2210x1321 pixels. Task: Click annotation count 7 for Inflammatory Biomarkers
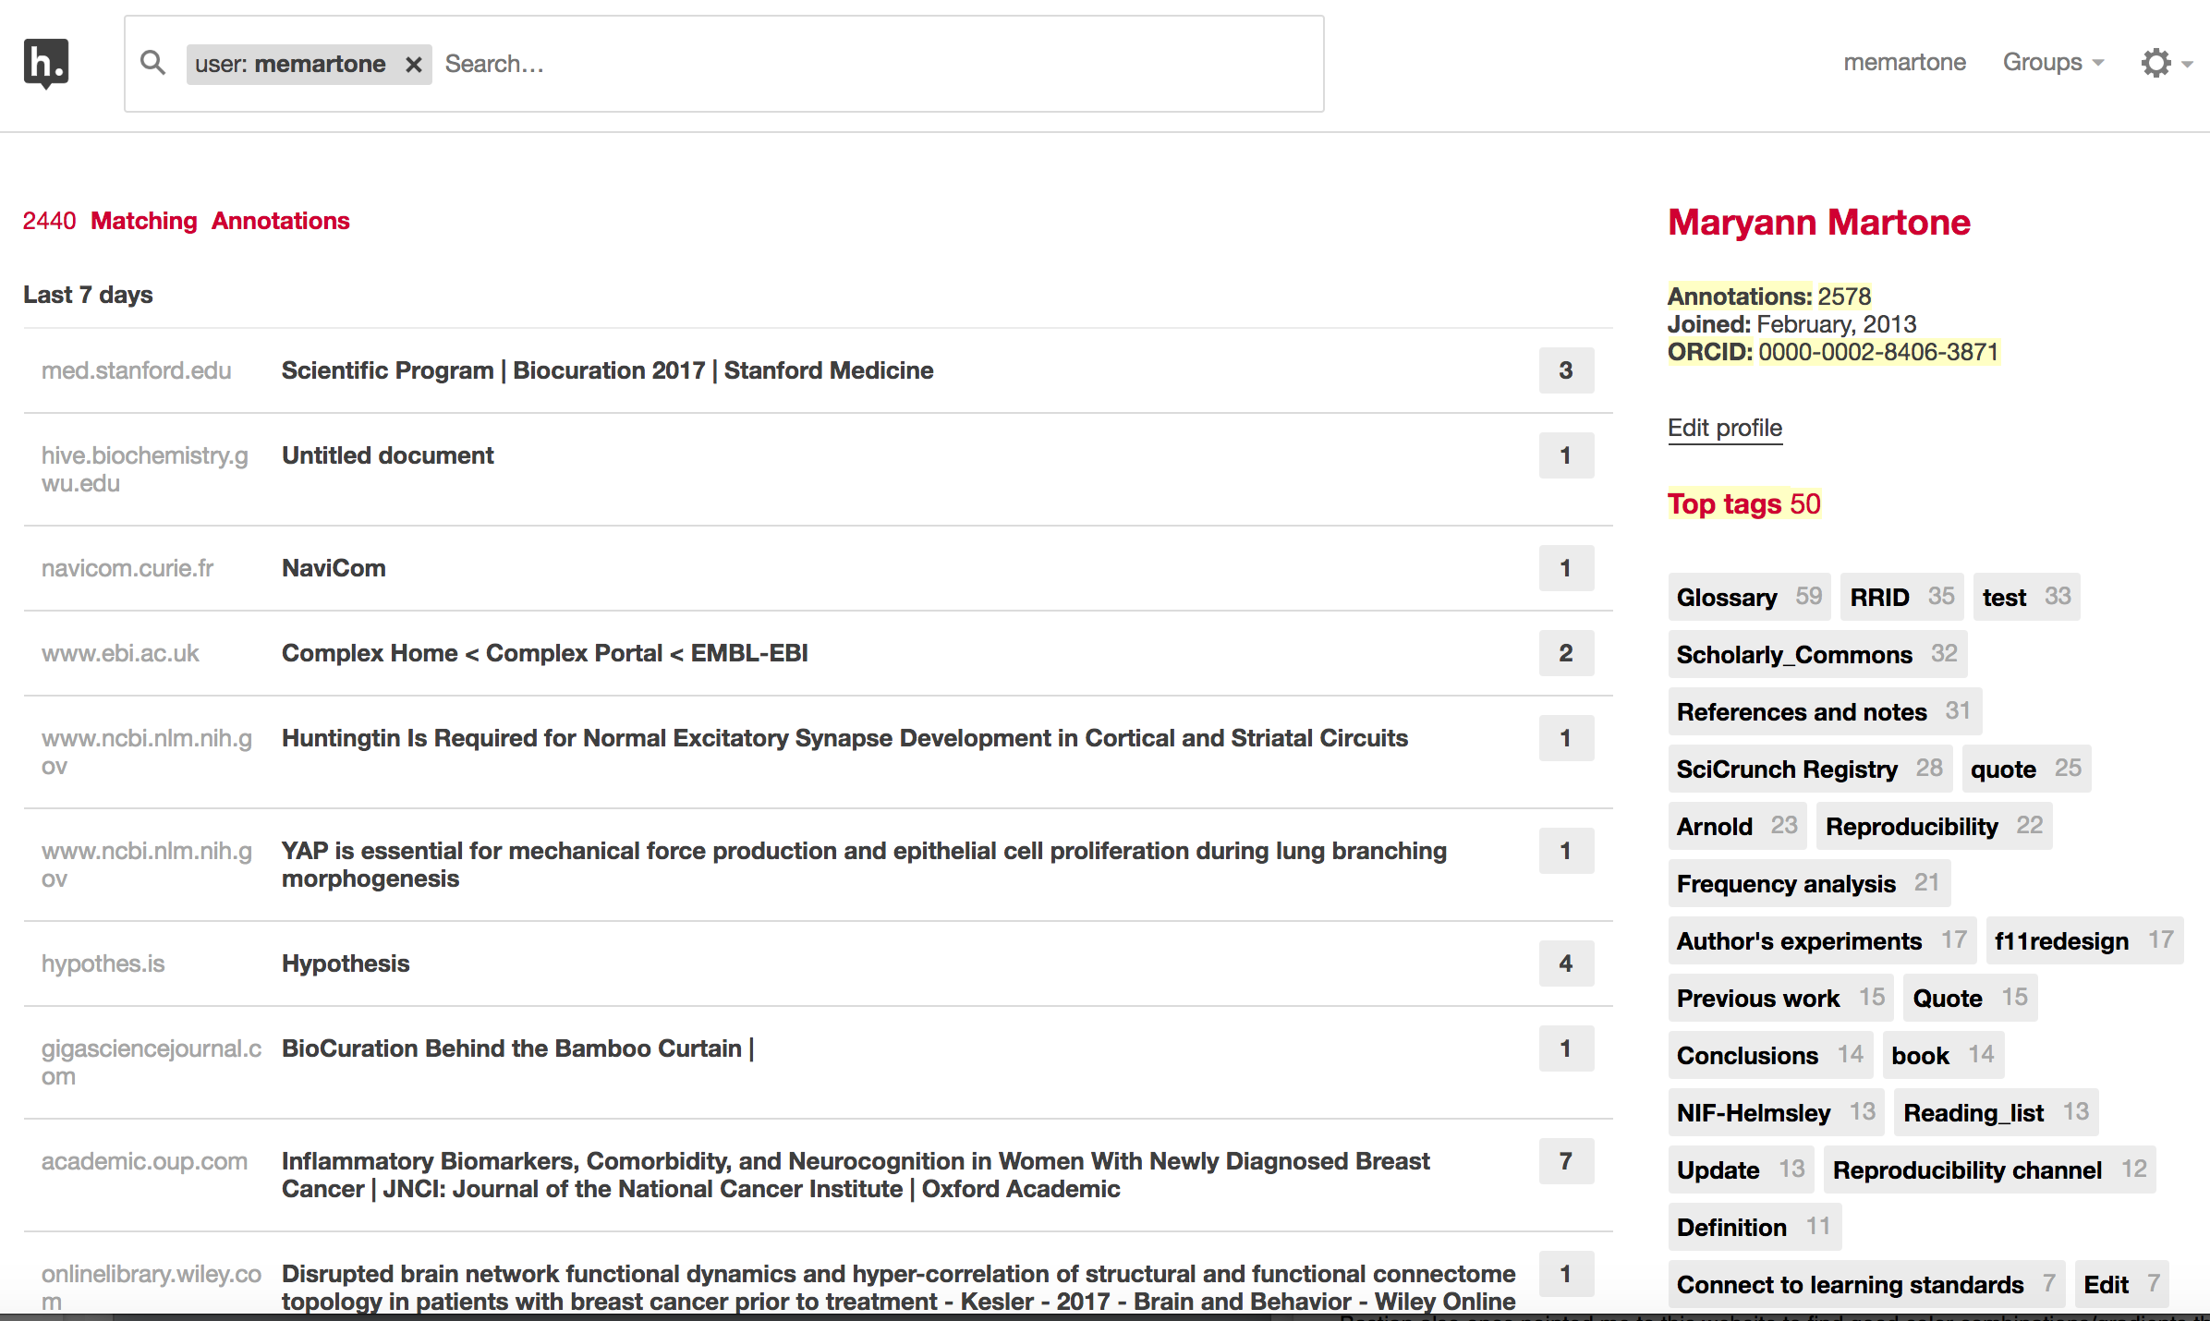1566,1161
